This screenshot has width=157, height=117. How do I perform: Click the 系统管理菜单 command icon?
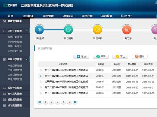(5, 21)
